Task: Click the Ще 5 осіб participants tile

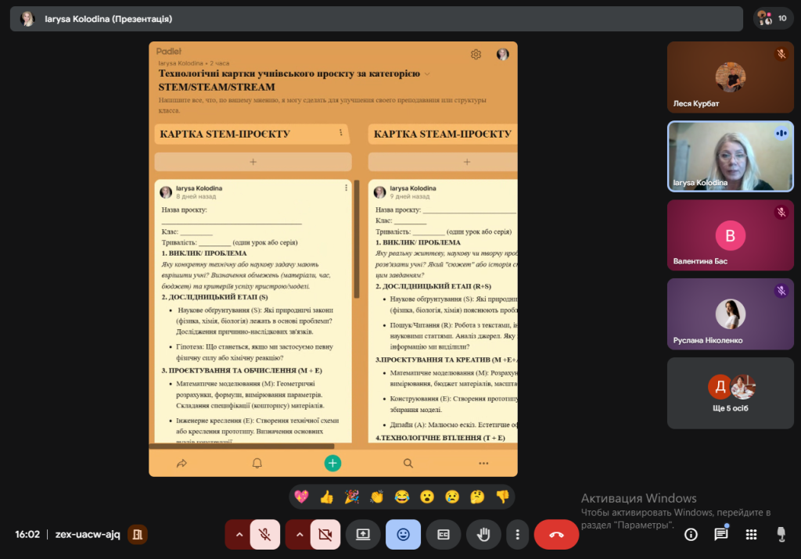Action: click(x=730, y=393)
